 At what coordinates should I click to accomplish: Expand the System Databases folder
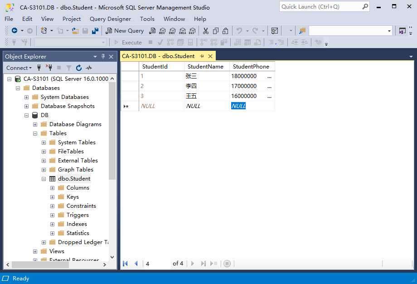click(27, 97)
